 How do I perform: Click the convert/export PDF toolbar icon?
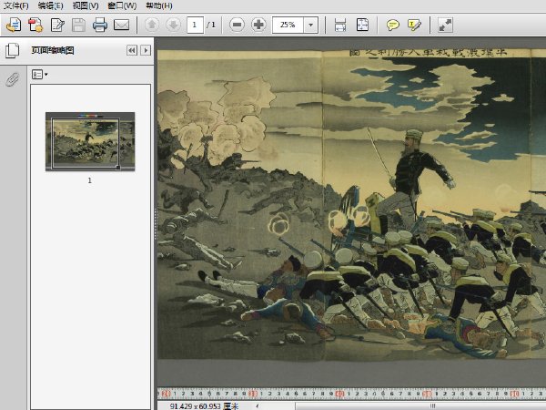click(x=14, y=25)
